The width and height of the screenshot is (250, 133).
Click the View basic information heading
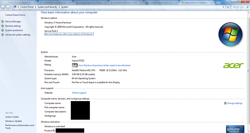[x=69, y=12]
